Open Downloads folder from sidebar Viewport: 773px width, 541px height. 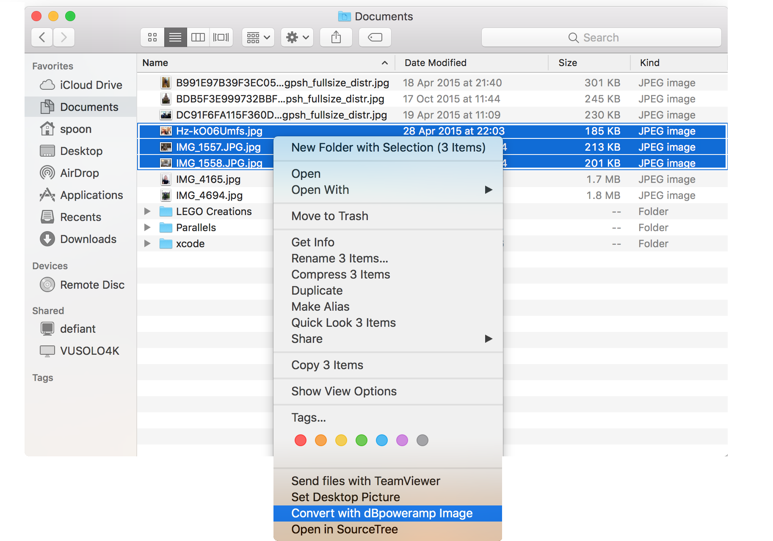click(88, 239)
